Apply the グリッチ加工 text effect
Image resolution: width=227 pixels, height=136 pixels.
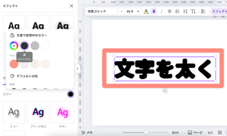[x=38, y=112]
